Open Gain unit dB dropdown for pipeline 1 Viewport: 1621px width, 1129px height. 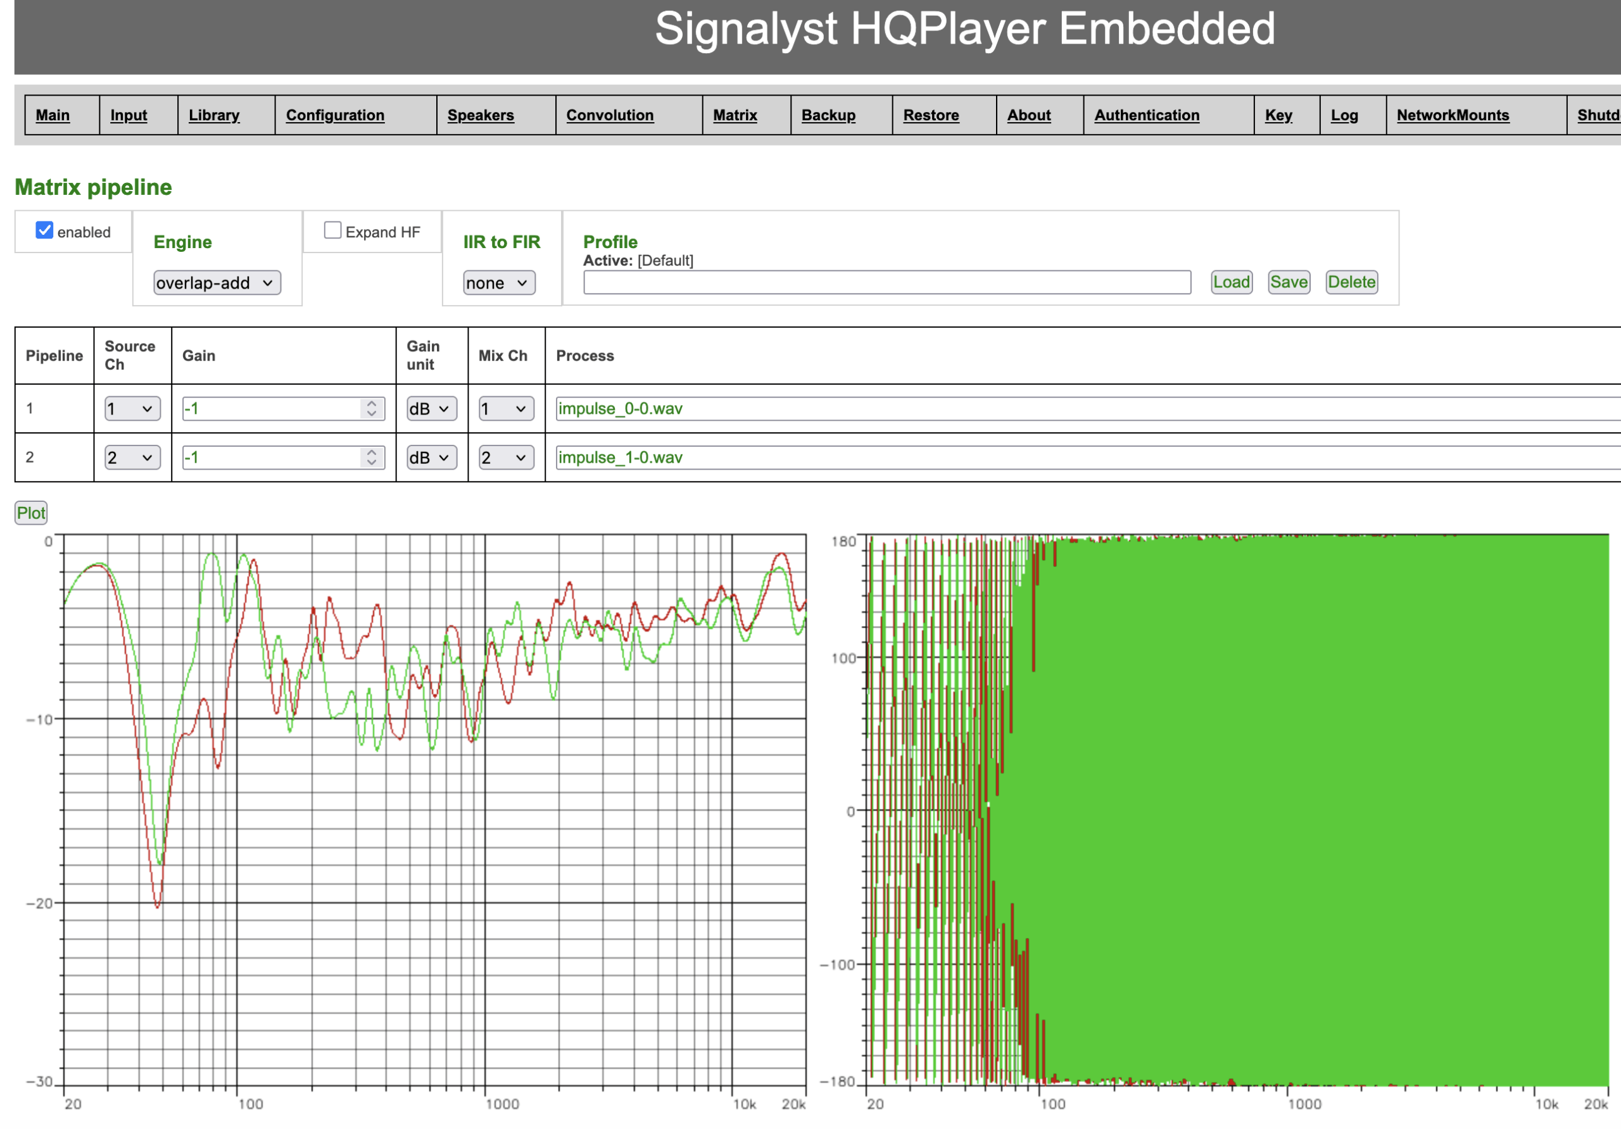(431, 409)
